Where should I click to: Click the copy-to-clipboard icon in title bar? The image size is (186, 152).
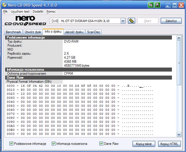point(151,5)
